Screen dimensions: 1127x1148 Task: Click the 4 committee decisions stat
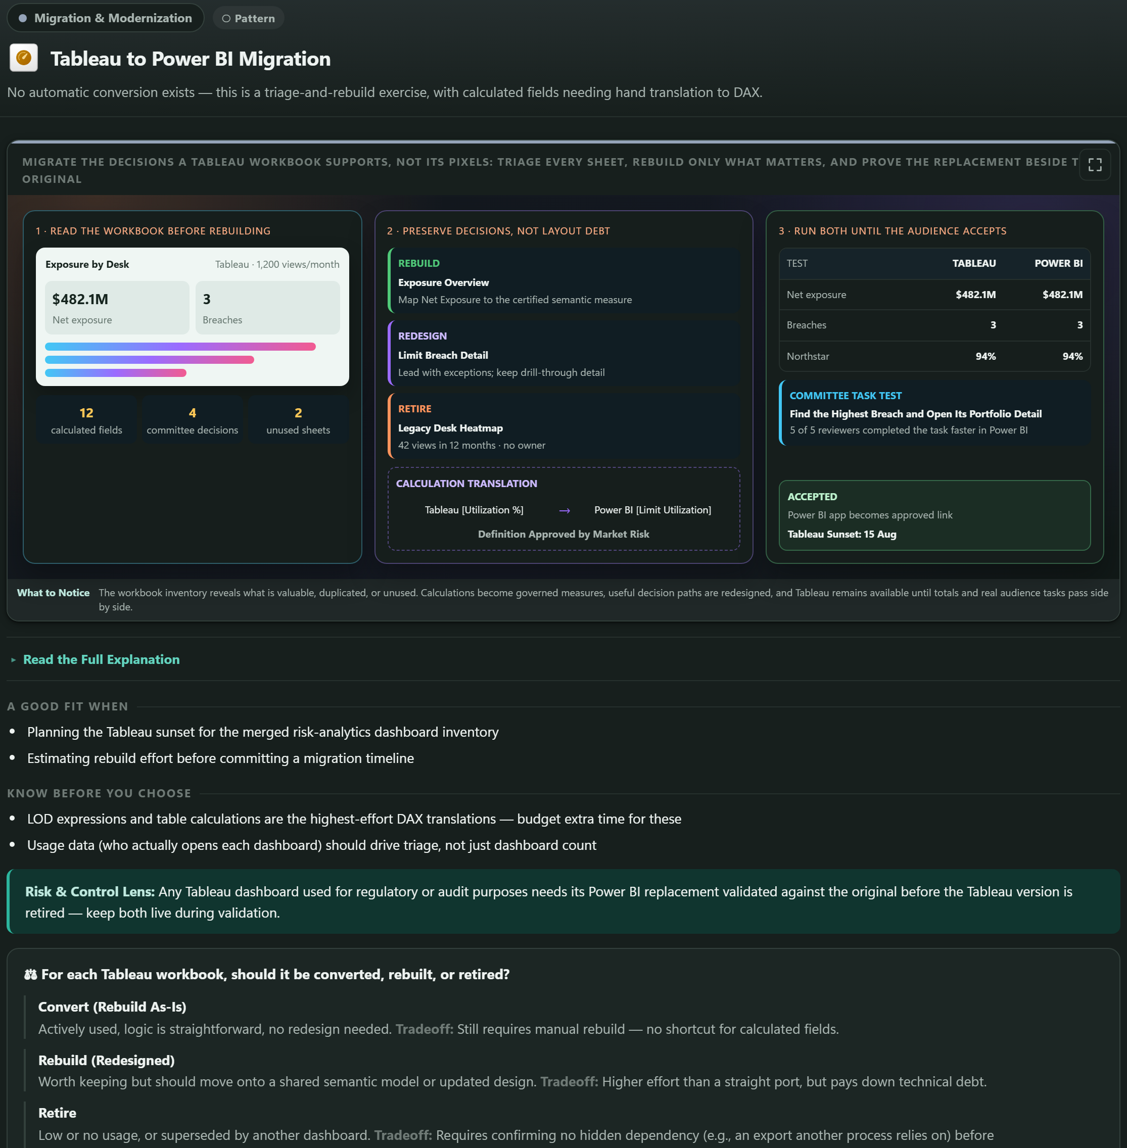coord(193,420)
